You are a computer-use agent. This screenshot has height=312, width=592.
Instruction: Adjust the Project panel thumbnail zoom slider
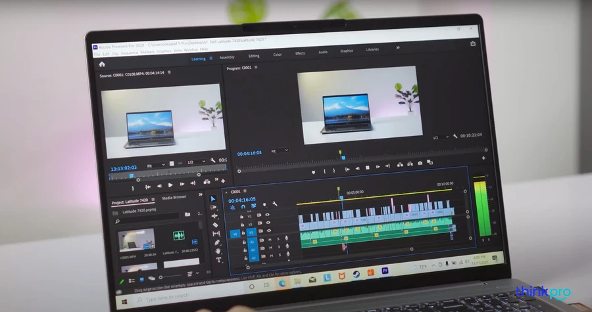(169, 277)
